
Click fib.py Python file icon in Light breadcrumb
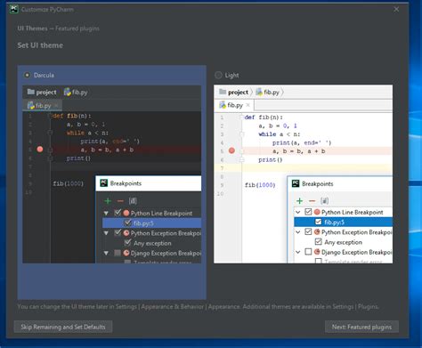point(259,92)
